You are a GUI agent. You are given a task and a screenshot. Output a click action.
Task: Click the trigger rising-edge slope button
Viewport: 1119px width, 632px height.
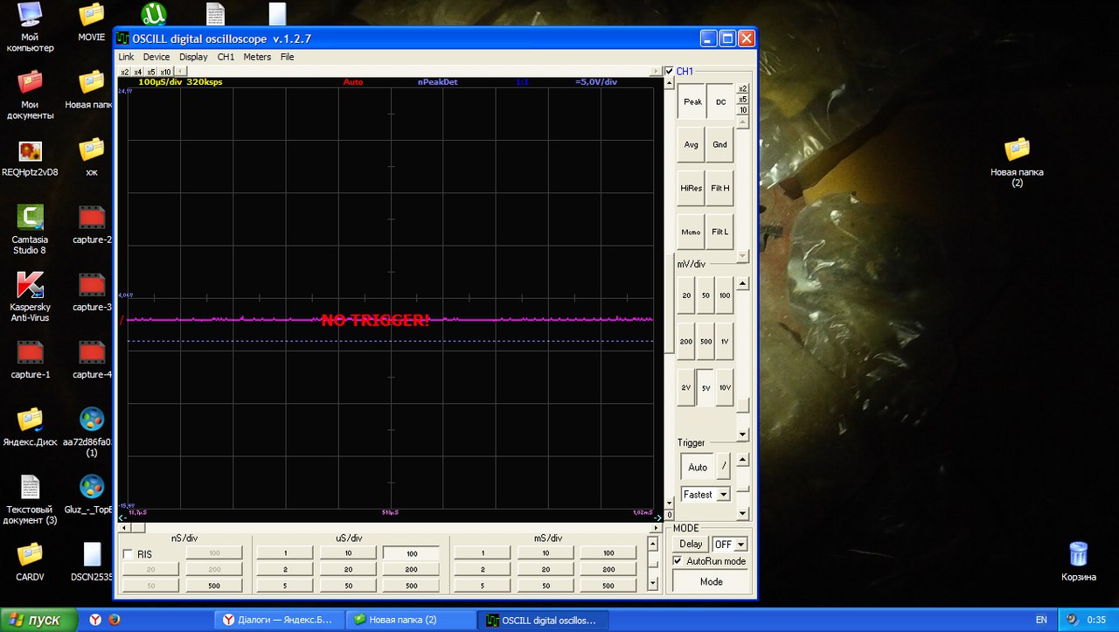pos(723,467)
